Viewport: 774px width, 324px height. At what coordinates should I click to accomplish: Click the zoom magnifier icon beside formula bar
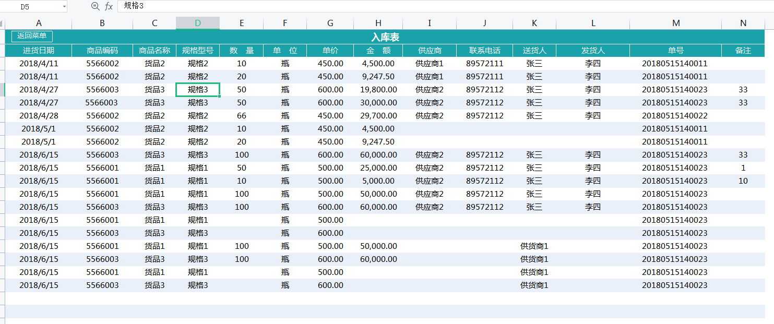[95, 6]
